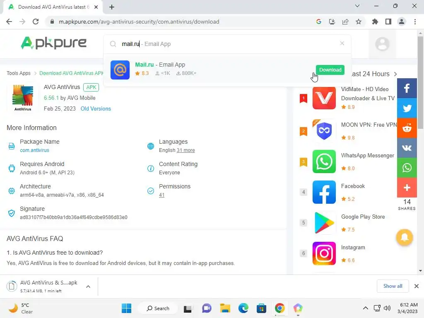Open File Explorer from the taskbar
Image resolution: width=424 pixels, height=318 pixels.
(225, 308)
